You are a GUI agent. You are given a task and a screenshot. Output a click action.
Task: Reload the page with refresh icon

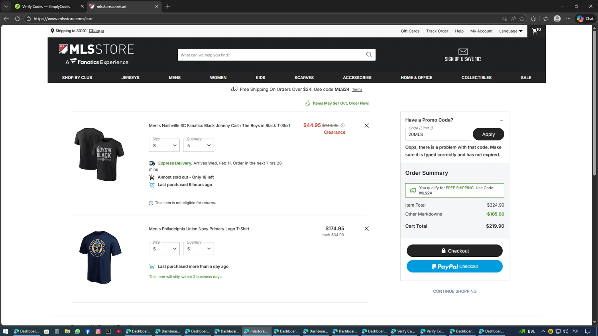click(x=17, y=19)
